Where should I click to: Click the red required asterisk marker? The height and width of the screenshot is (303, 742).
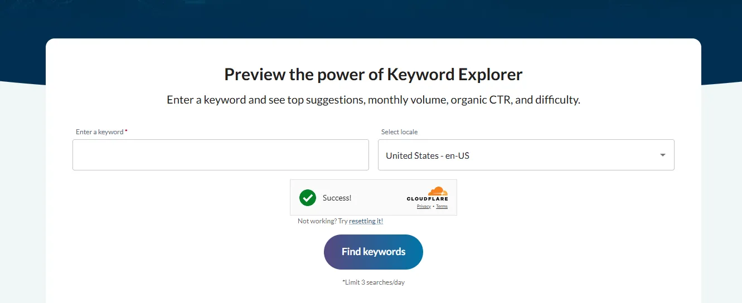(126, 132)
